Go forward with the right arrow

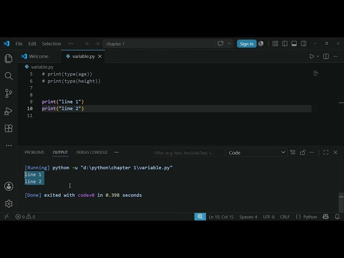[97, 44]
